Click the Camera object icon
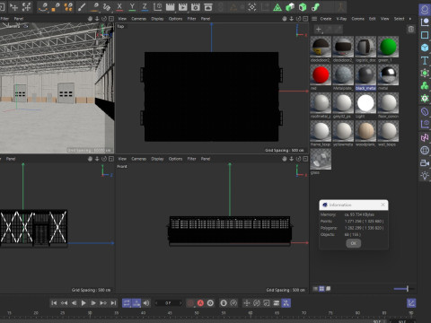The image size is (431, 323). (x=425, y=163)
